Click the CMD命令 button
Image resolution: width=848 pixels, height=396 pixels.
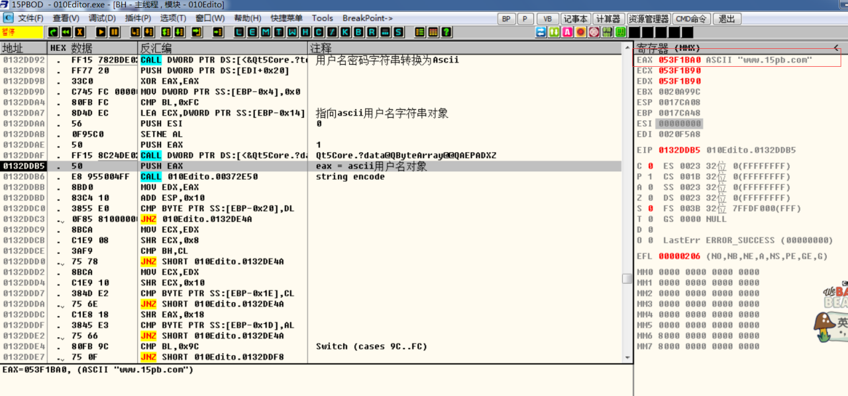click(x=692, y=19)
